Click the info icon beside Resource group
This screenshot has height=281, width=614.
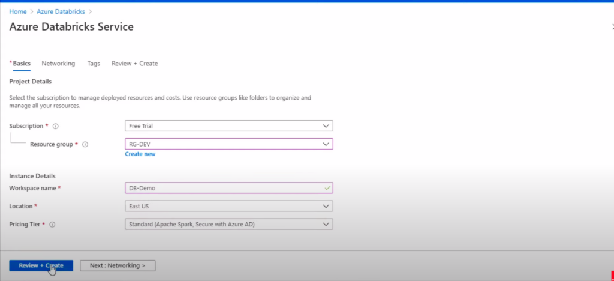pyautogui.click(x=85, y=145)
